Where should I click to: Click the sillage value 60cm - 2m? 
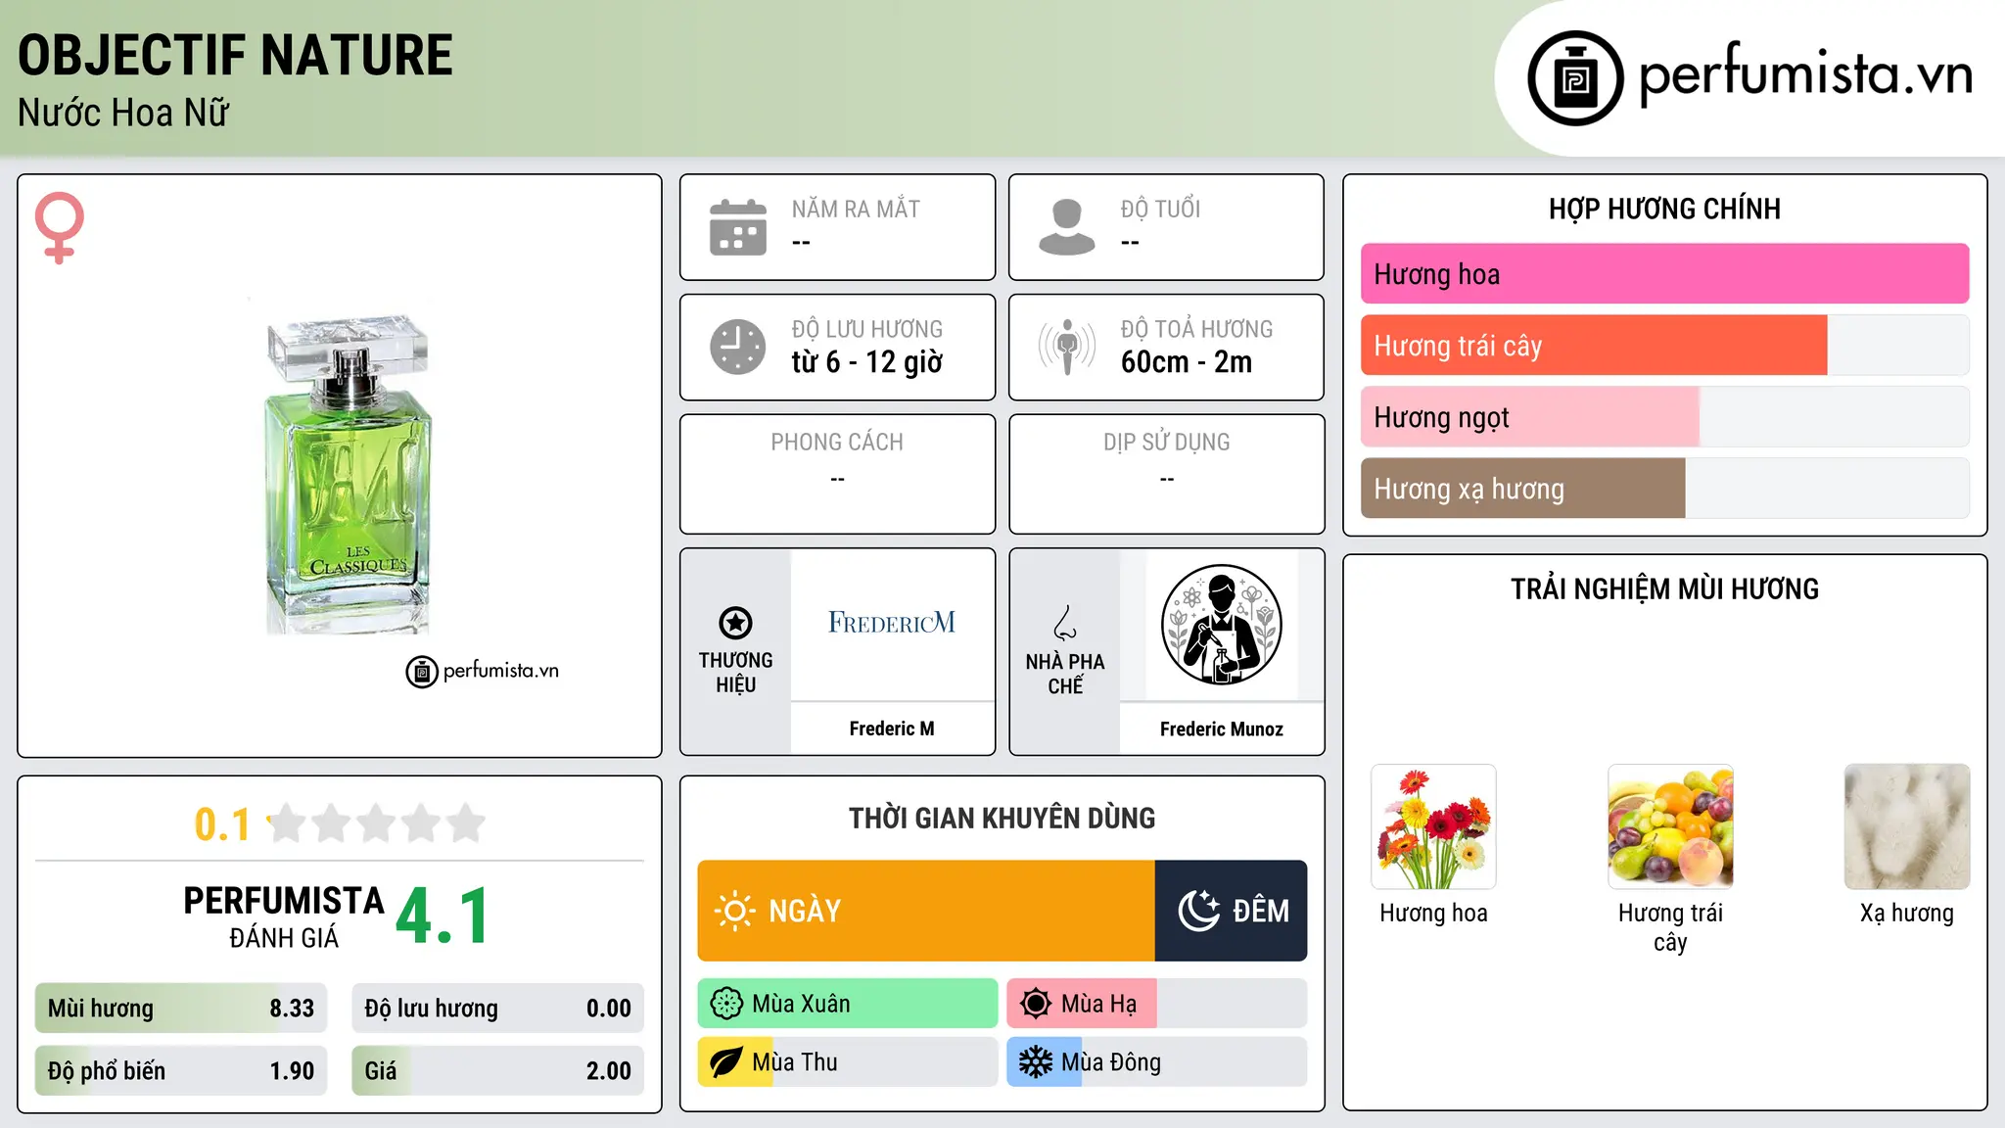(1187, 362)
